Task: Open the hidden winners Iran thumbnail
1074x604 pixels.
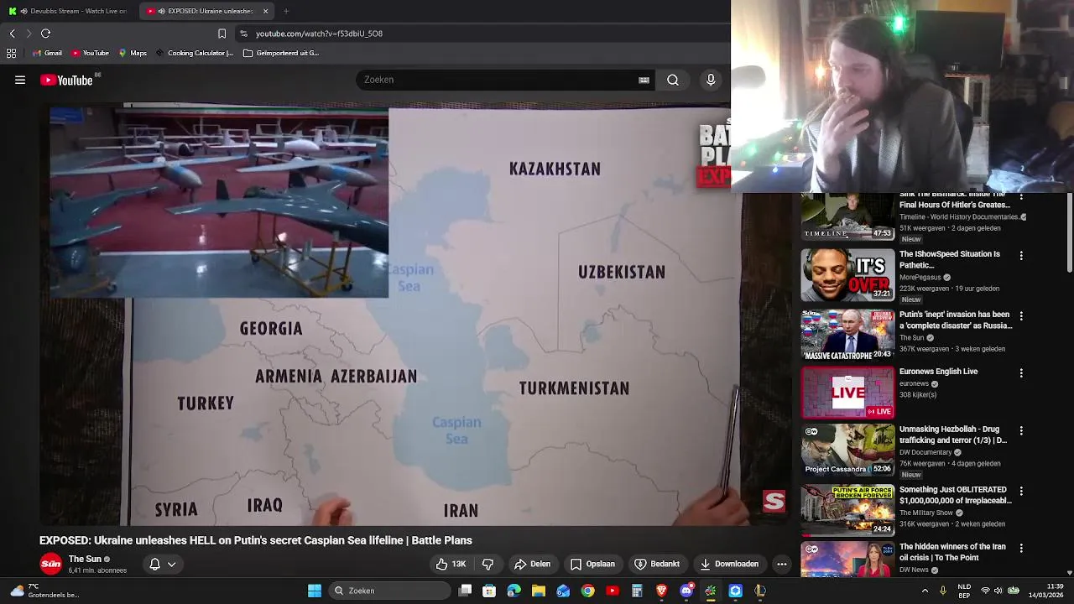Action: [x=847, y=560]
